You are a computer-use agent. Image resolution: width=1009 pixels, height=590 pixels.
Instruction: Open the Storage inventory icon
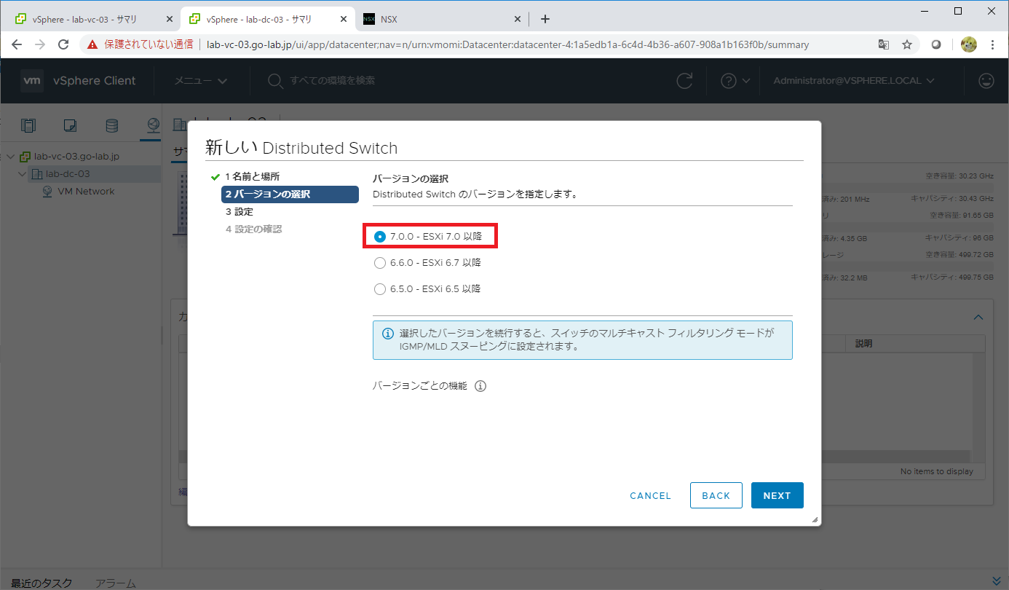pyautogui.click(x=111, y=125)
